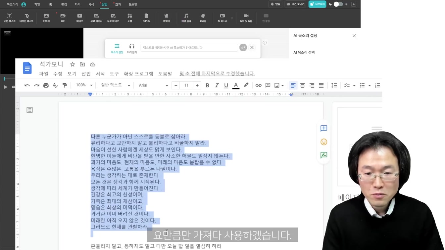
Task: Click the AI voice text input field
Action: coord(189,48)
